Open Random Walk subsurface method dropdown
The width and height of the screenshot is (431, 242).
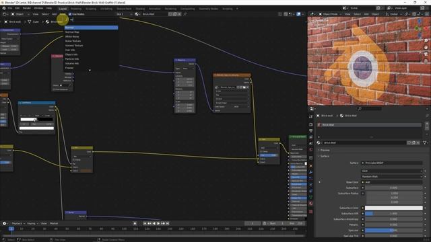tap(391, 177)
